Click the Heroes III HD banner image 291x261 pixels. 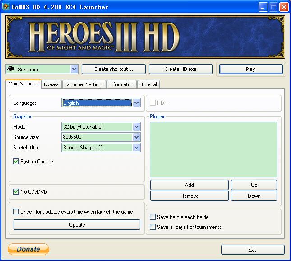click(x=145, y=37)
